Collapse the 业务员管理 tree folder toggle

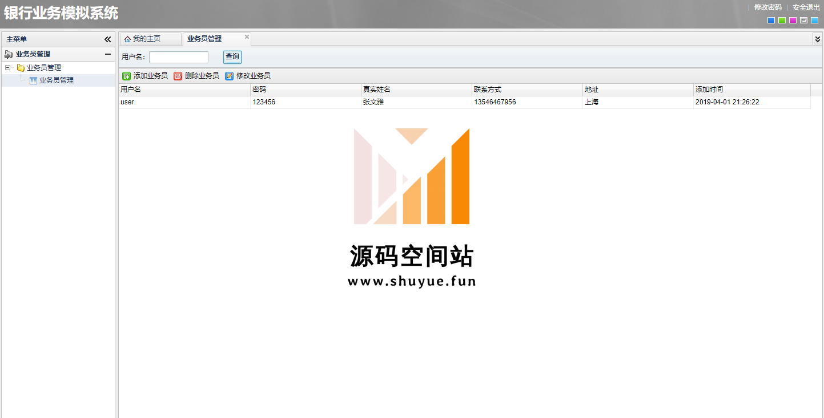click(x=8, y=68)
